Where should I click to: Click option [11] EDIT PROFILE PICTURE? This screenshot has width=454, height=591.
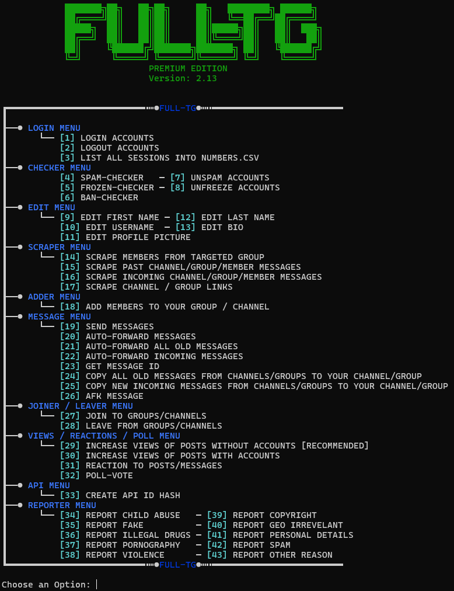125,237
